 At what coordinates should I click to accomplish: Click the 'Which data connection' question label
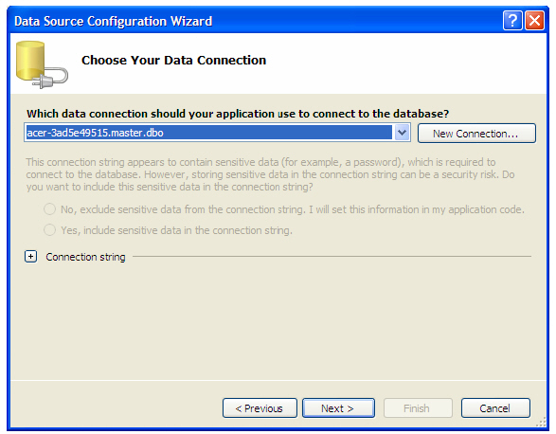(x=238, y=114)
